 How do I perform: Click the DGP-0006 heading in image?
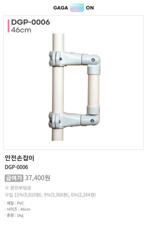point(30,22)
